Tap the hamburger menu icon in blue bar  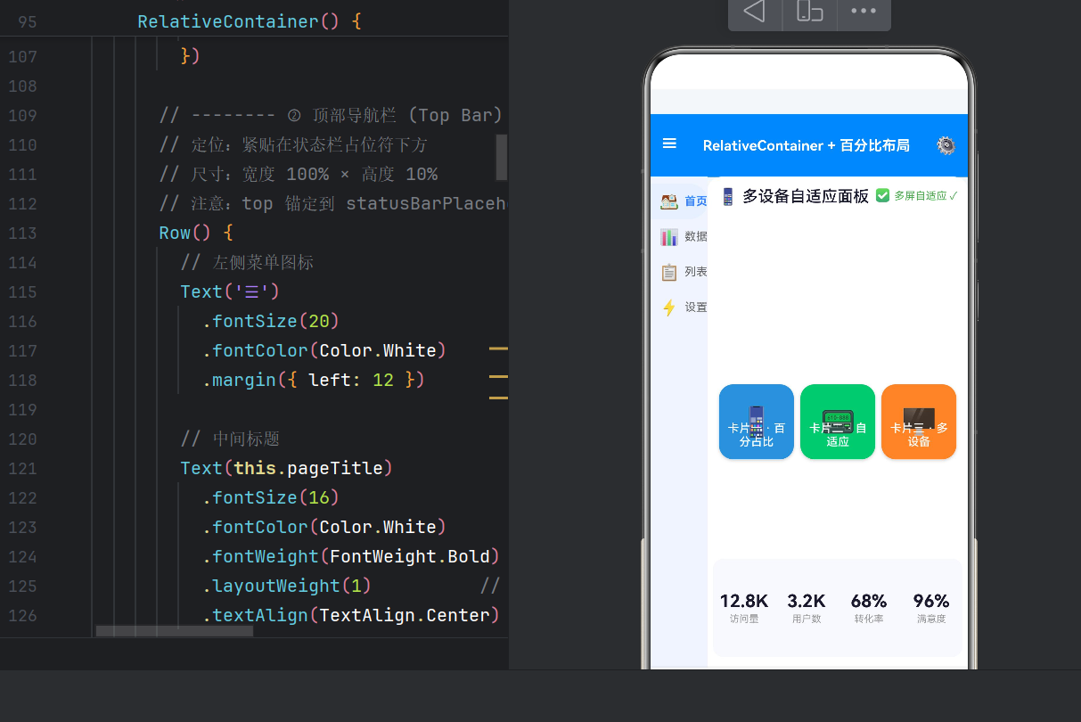[x=670, y=144]
